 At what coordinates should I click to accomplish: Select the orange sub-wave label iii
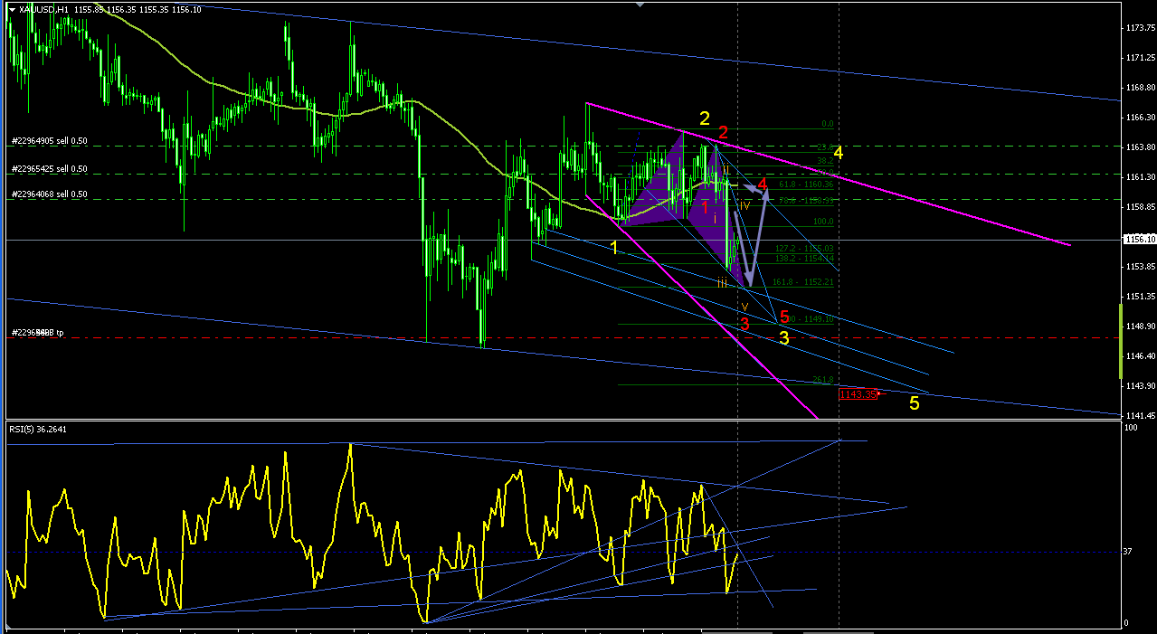pos(723,283)
